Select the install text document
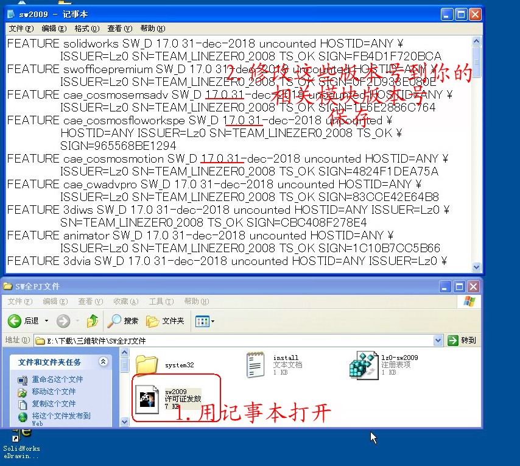This screenshot has height=466, width=520. [x=273, y=364]
